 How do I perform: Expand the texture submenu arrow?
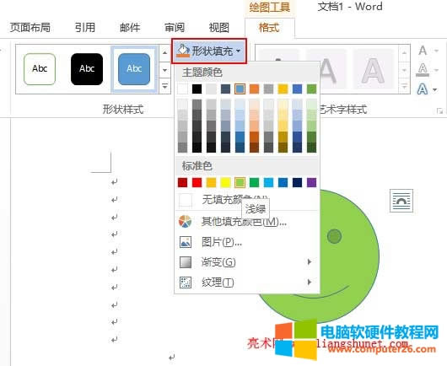coord(310,282)
